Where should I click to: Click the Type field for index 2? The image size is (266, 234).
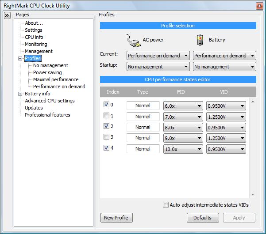pos(143,127)
